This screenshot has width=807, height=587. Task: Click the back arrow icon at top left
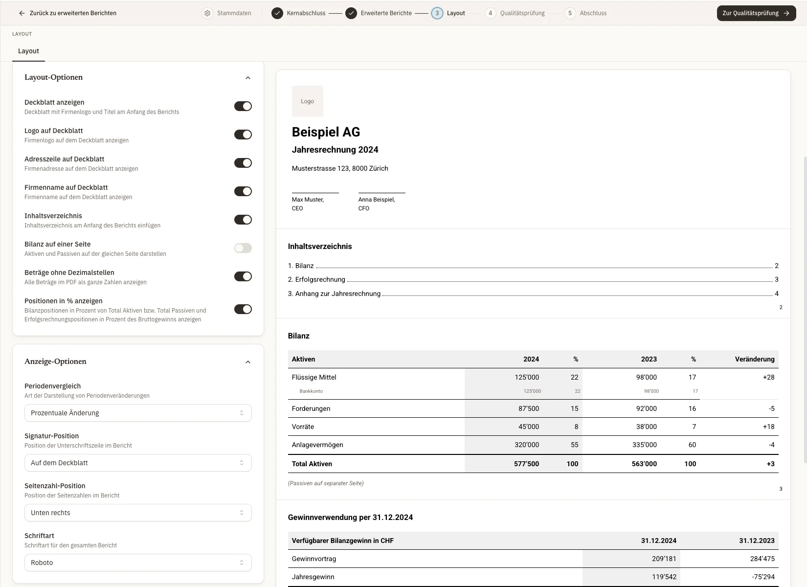pyautogui.click(x=22, y=13)
